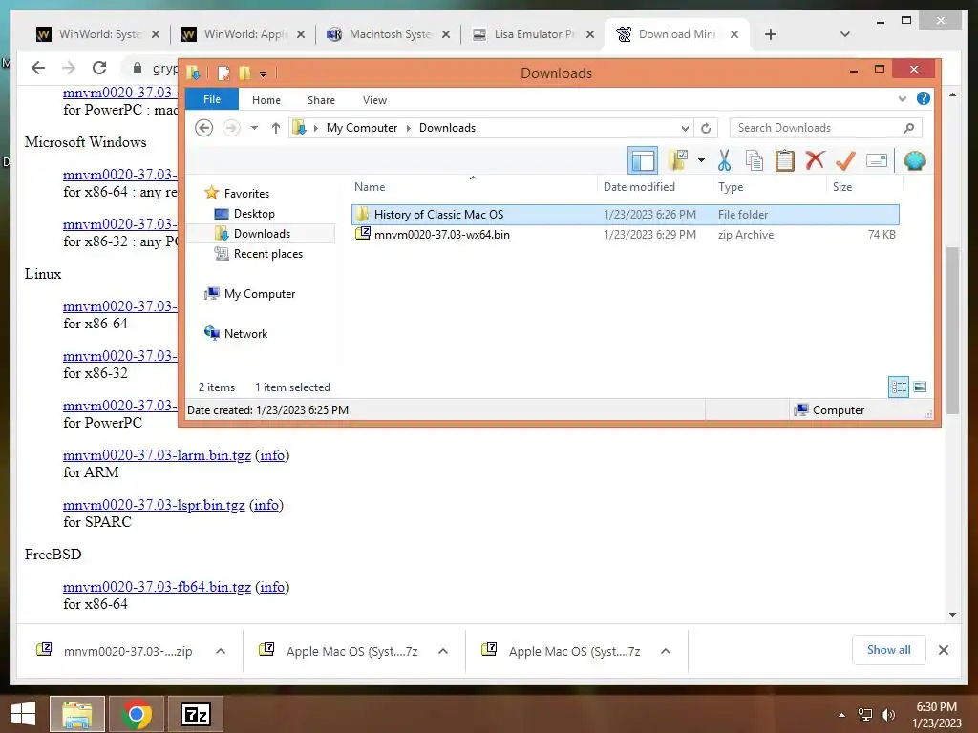
Task: Open the View ribbon tab
Action: pos(374,99)
